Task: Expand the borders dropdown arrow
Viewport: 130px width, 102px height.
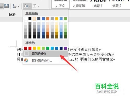Action: 39,6
